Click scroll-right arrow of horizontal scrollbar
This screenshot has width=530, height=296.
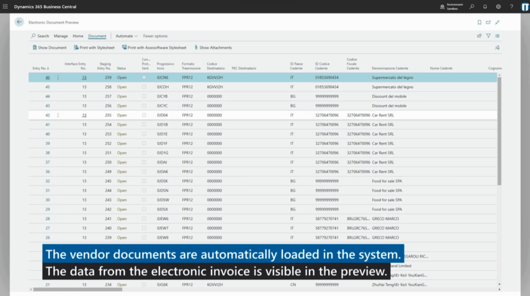[x=499, y=289]
